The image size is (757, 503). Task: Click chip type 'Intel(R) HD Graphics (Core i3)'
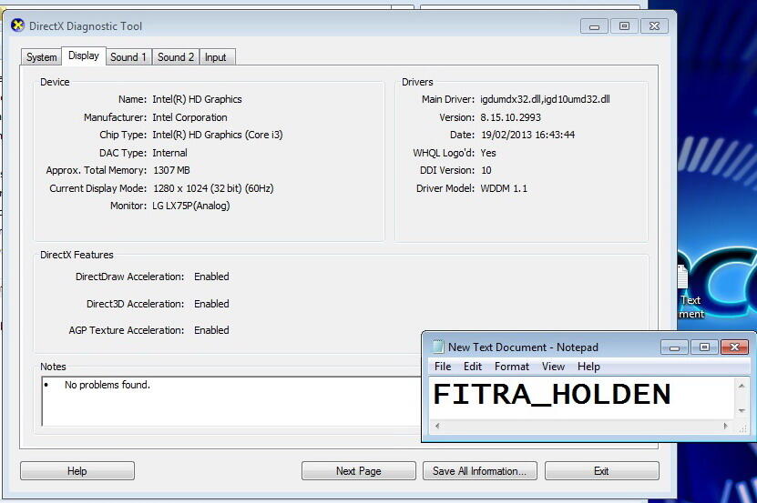point(217,135)
